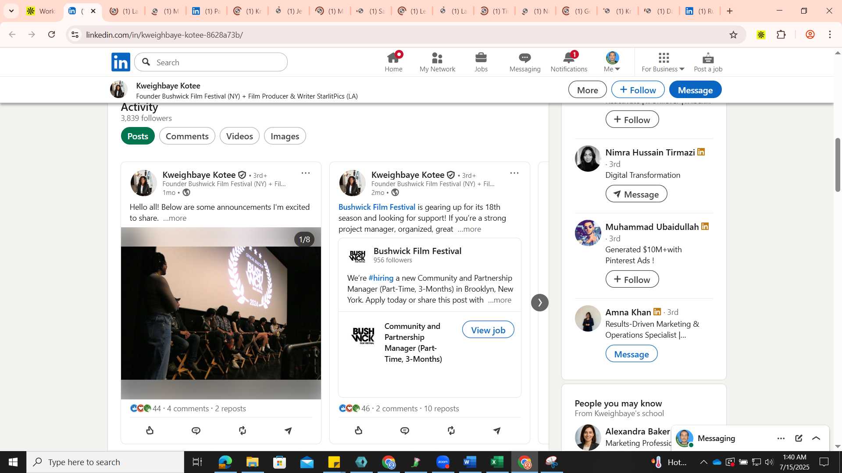Open Nimra Hussain Tirmazi profile name
The image size is (842, 473).
(650, 152)
